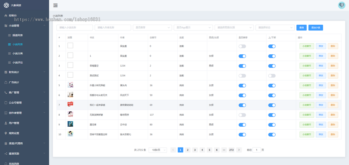
Task: Click the pagination ellipsis button
Action: (224, 150)
